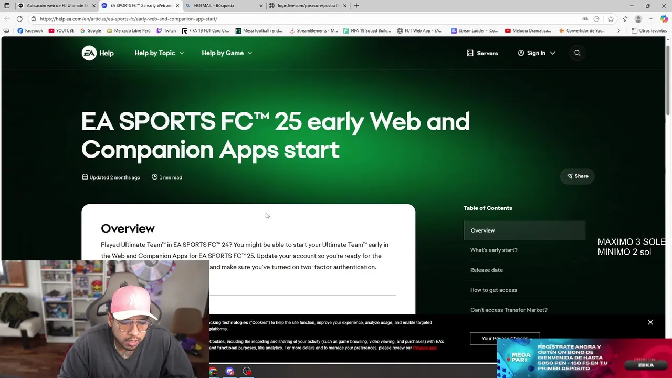Open the StreamLadder bookmark

tap(475, 31)
